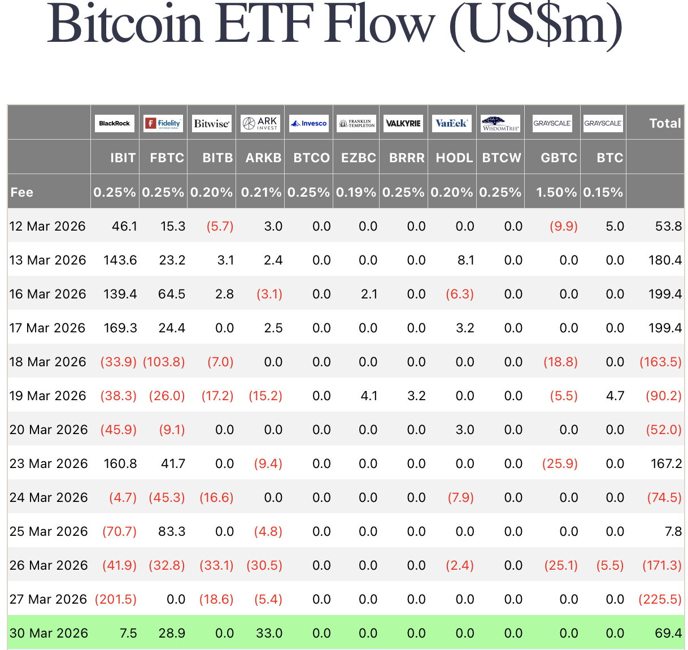688x650 pixels.
Task: Select the IBIT ticker column header
Action: click(x=123, y=158)
